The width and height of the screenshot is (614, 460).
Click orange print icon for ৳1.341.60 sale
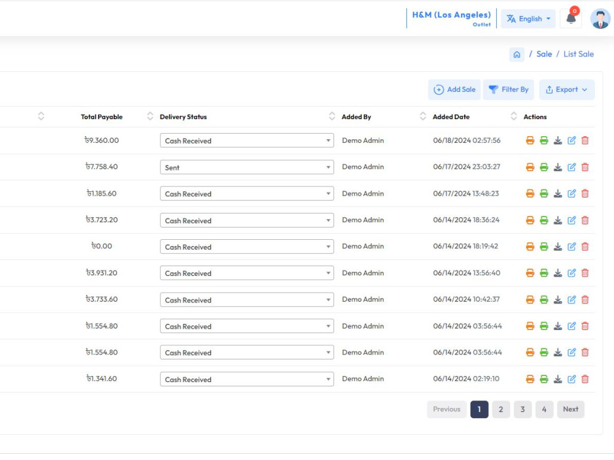pos(530,379)
